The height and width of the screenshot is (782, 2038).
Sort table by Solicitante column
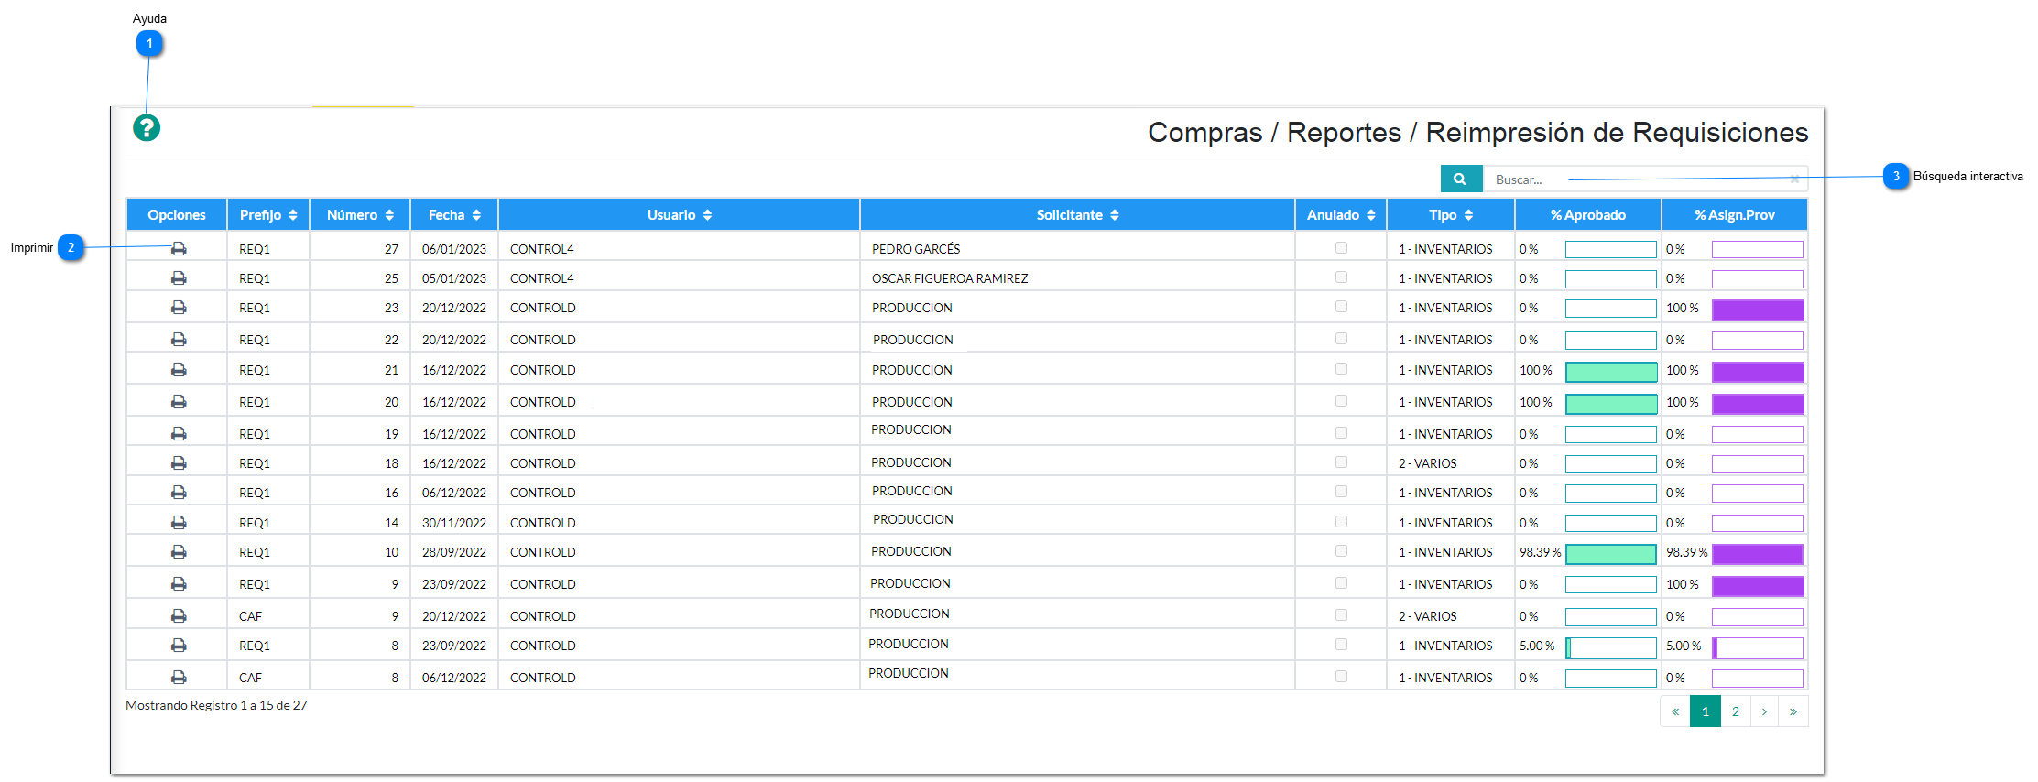point(1078,215)
